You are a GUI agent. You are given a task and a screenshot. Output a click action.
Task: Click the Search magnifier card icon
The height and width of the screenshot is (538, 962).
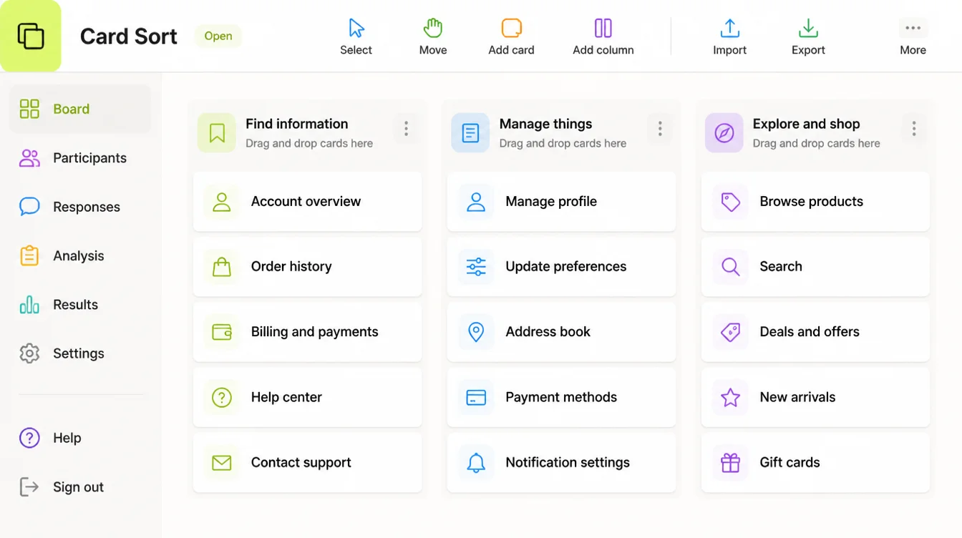pyautogui.click(x=730, y=267)
